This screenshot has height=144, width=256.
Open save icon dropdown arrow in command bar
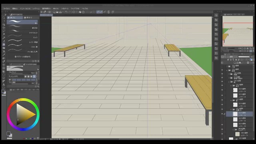point(63,12)
